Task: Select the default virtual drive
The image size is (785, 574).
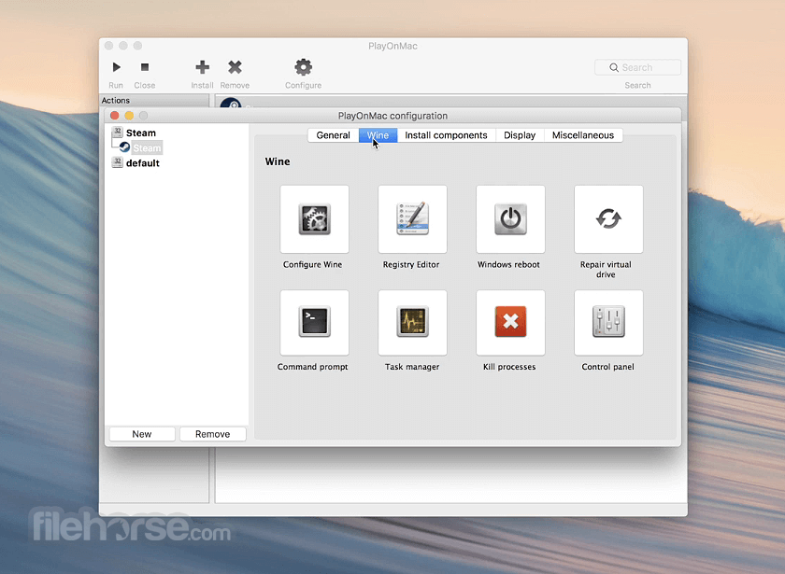Action: (143, 163)
